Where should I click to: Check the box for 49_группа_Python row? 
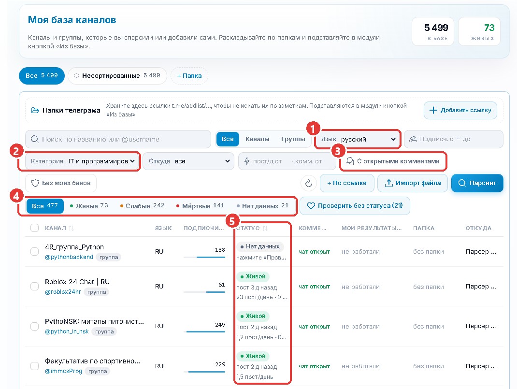[35, 252]
